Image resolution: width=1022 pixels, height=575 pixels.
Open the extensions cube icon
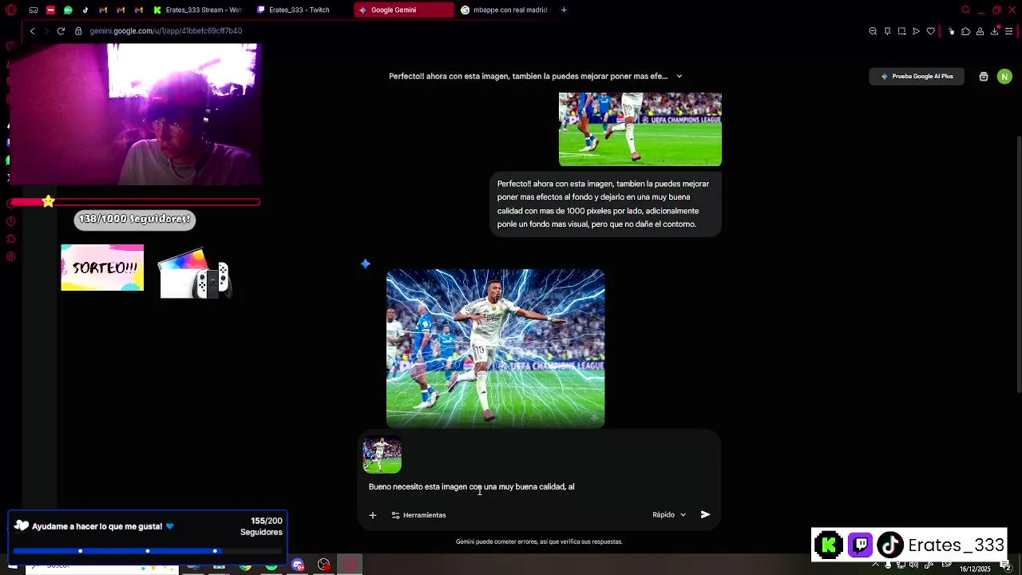pyautogui.click(x=965, y=31)
